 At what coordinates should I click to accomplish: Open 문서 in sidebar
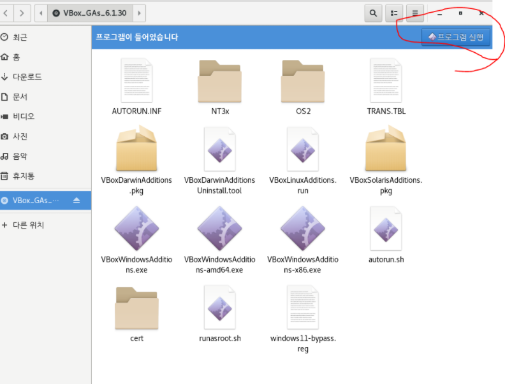(45, 97)
